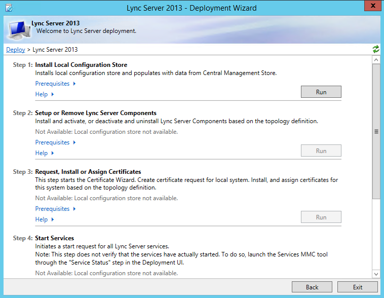
Task: Close the Deployment Wizard window
Action: (x=373, y=6)
